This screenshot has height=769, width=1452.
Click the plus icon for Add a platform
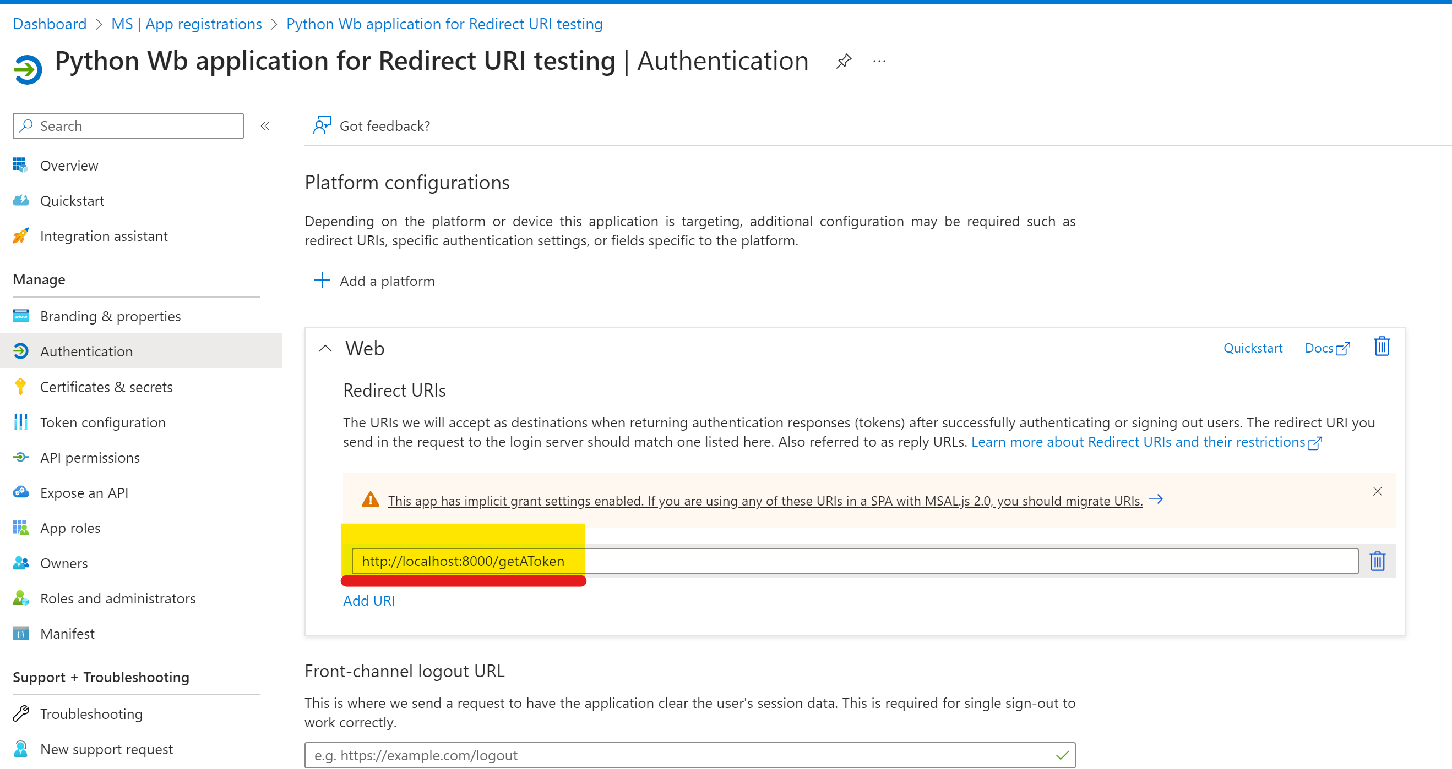point(322,280)
